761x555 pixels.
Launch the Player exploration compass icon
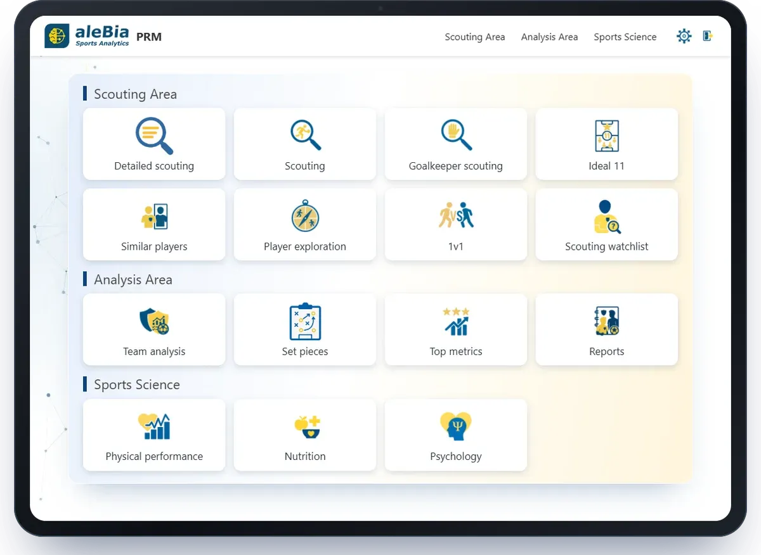(305, 216)
